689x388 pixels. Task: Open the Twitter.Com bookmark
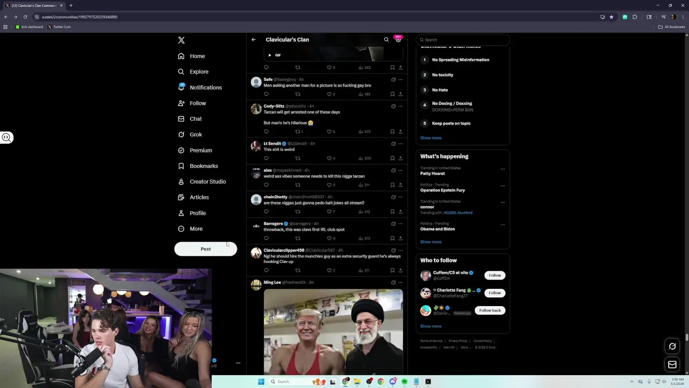pyautogui.click(x=59, y=27)
